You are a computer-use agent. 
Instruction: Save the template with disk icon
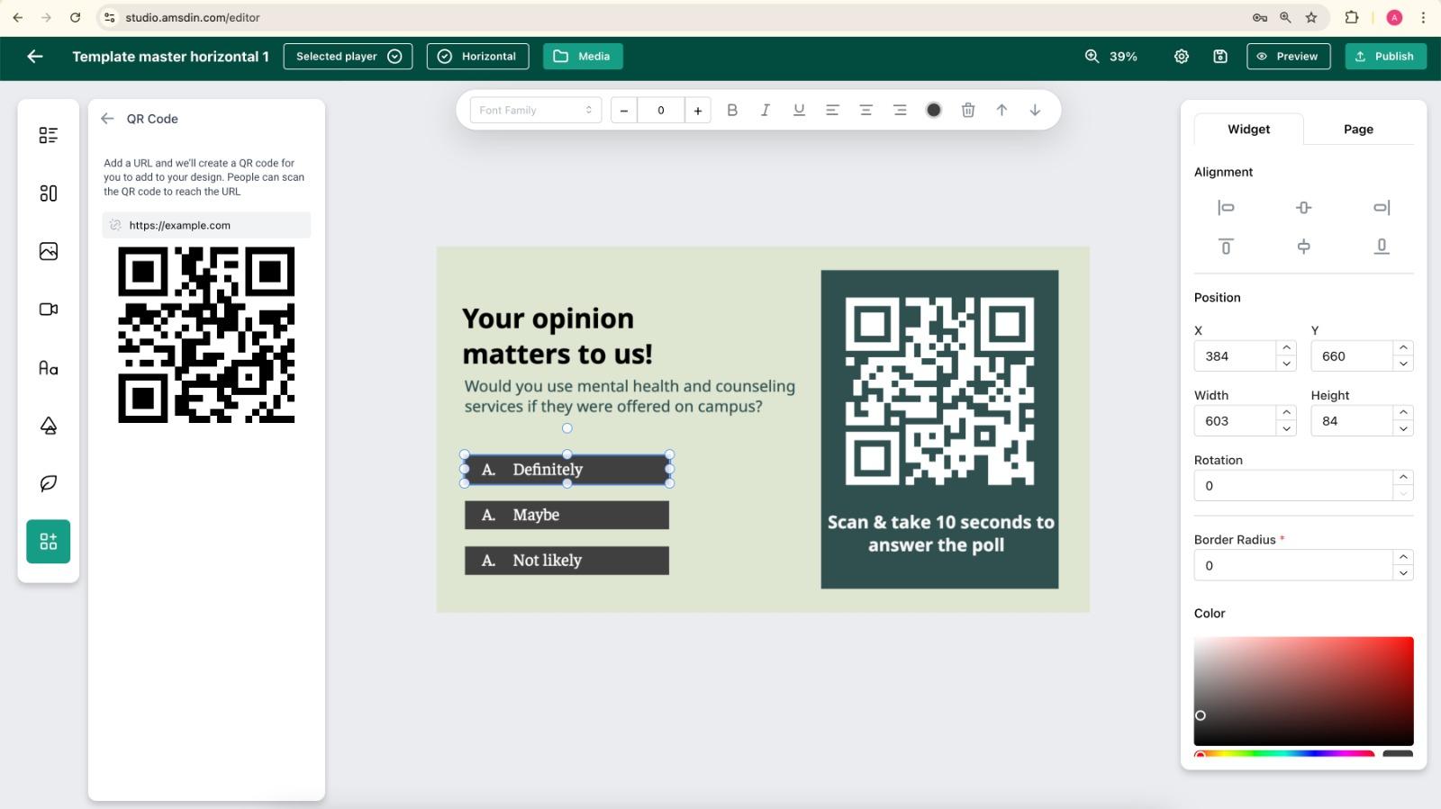coord(1220,56)
